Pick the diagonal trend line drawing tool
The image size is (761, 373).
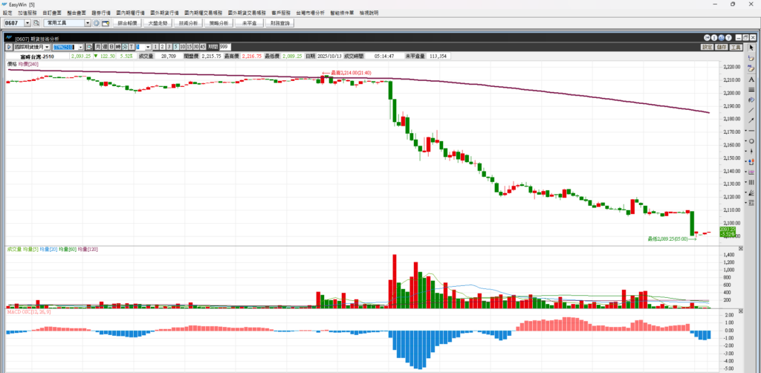[x=751, y=110]
